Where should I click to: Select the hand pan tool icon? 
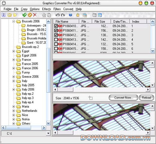78,15
